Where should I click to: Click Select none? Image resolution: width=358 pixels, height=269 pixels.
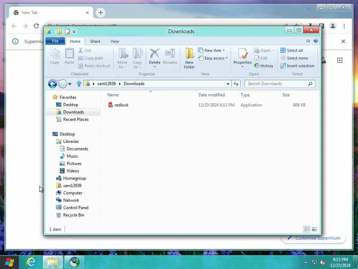click(x=294, y=58)
